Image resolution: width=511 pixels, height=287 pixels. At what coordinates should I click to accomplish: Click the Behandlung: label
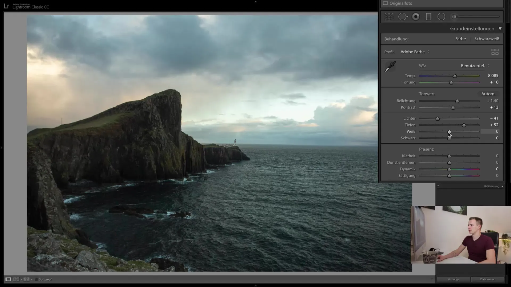click(x=396, y=39)
